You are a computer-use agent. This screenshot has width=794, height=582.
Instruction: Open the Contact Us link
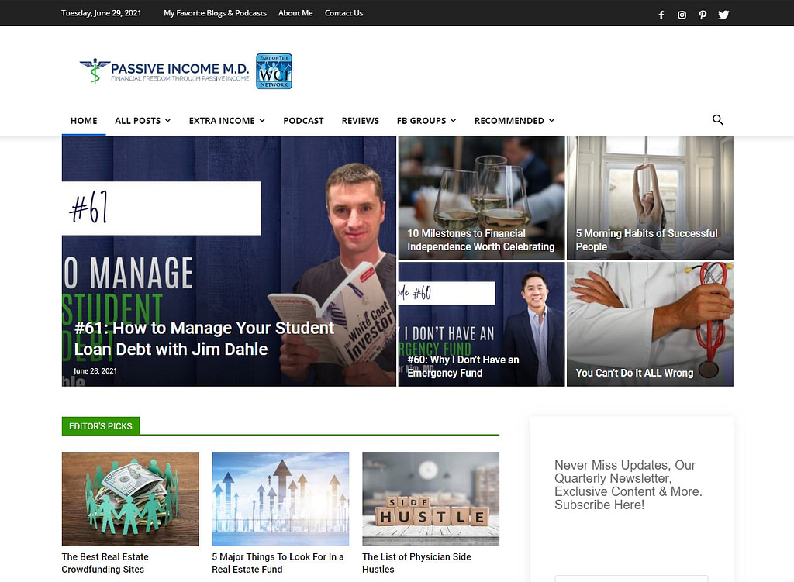pyautogui.click(x=343, y=13)
